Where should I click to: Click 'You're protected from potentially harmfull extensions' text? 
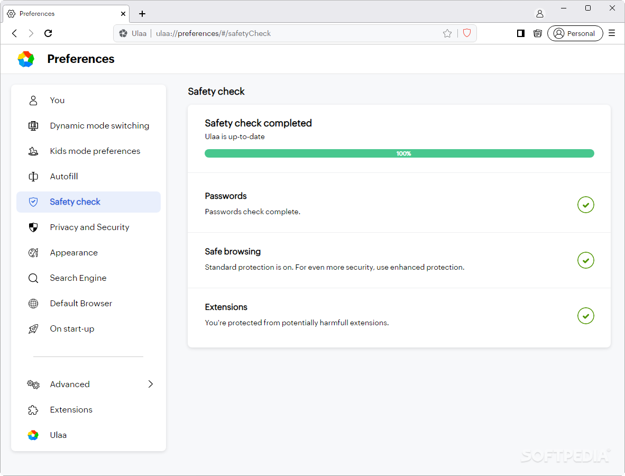click(x=297, y=323)
